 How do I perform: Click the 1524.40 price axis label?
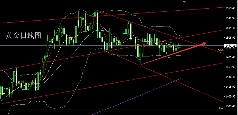[230, 28]
